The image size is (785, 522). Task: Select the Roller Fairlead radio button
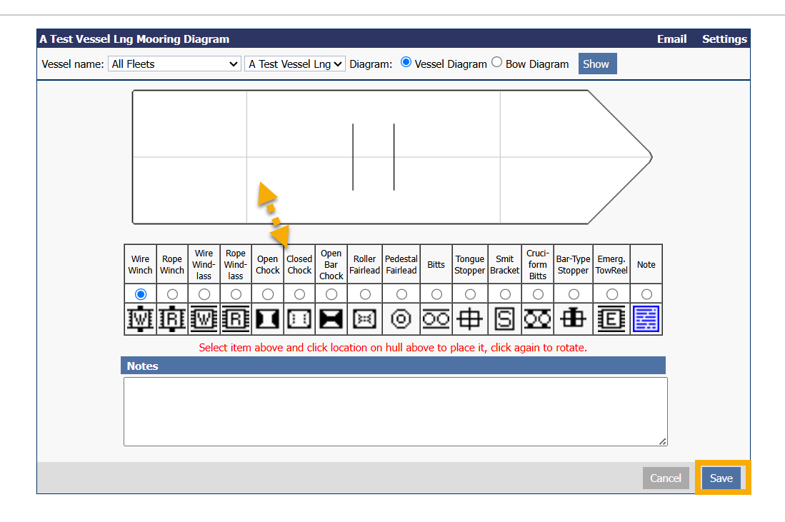[x=365, y=294]
